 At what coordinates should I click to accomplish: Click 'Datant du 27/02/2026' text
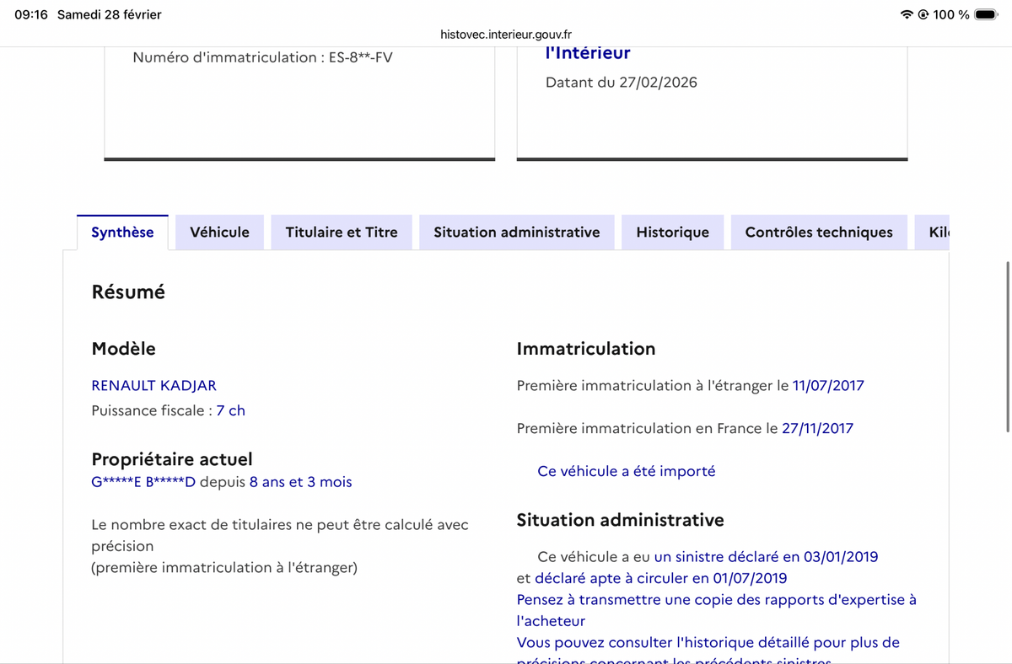622,83
